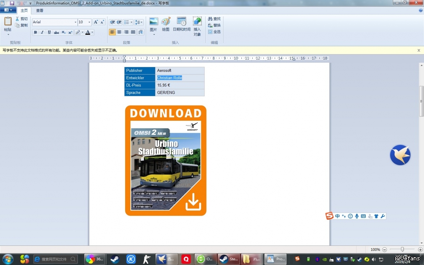Insert date and time
This screenshot has width=424, height=265.
click(181, 24)
